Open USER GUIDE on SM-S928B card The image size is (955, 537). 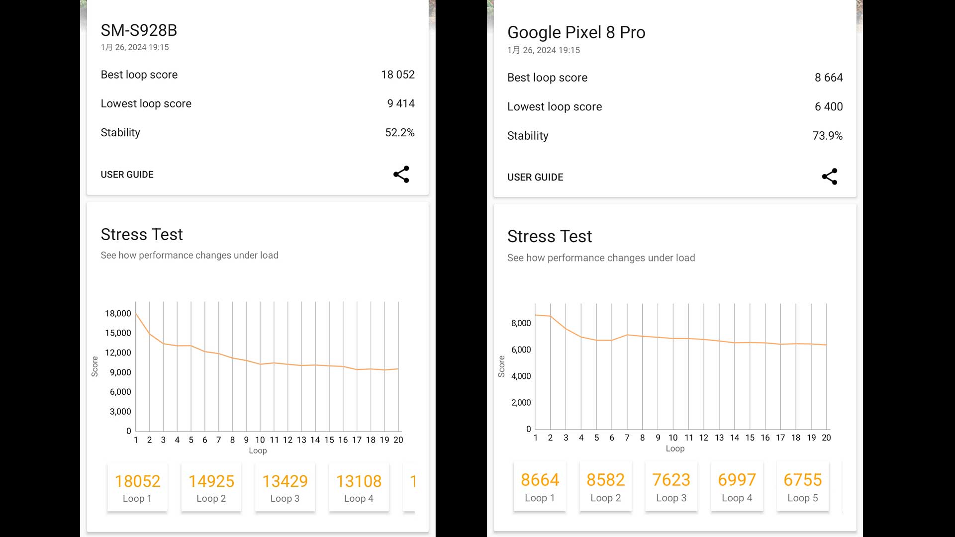(x=127, y=175)
